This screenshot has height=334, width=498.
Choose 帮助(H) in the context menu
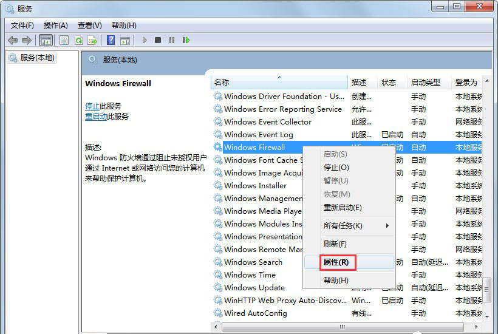pos(349,281)
